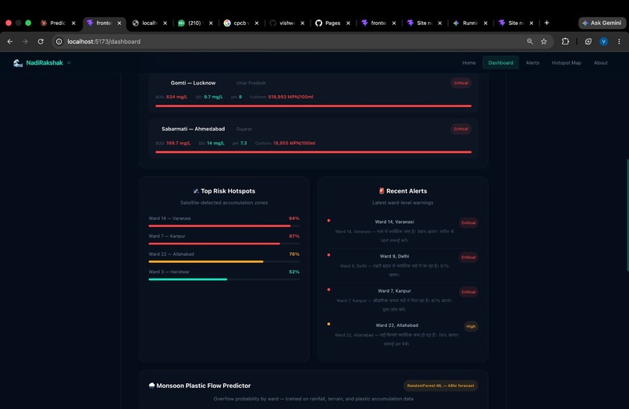The width and height of the screenshot is (629, 409).
Task: Open the Ward 22, Allahabad alert
Action: [x=403, y=334]
